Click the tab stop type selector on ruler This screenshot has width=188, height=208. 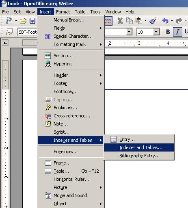click(5, 43)
